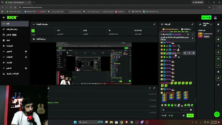Open File Explorer from the taskbar
The image size is (222, 125).
pyautogui.click(x=111, y=122)
